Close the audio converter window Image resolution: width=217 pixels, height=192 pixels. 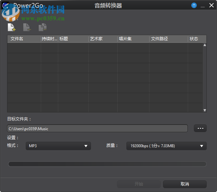pos(212,5)
